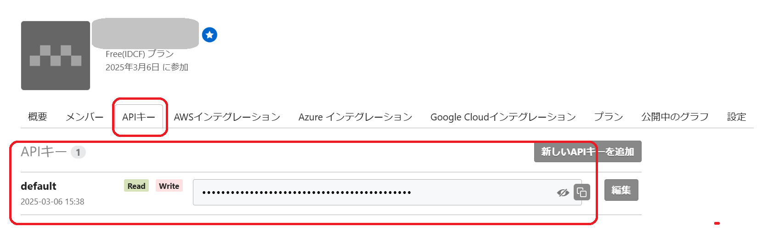Click the 編集 button for default key

[x=621, y=190]
